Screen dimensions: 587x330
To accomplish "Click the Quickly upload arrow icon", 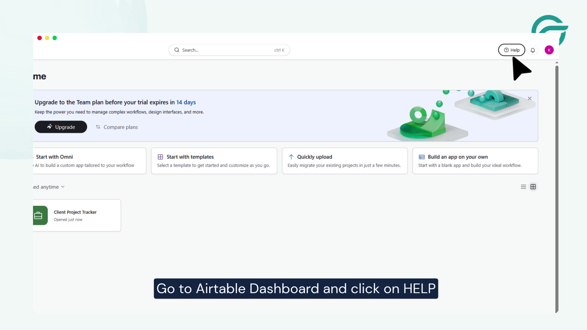I will pos(291,157).
